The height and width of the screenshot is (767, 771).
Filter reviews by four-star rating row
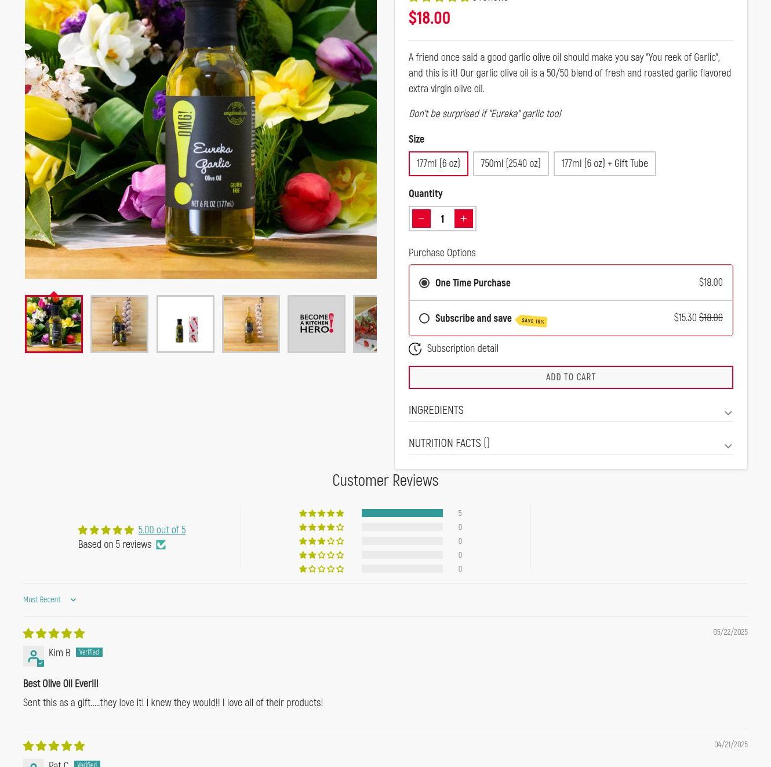coord(380,527)
